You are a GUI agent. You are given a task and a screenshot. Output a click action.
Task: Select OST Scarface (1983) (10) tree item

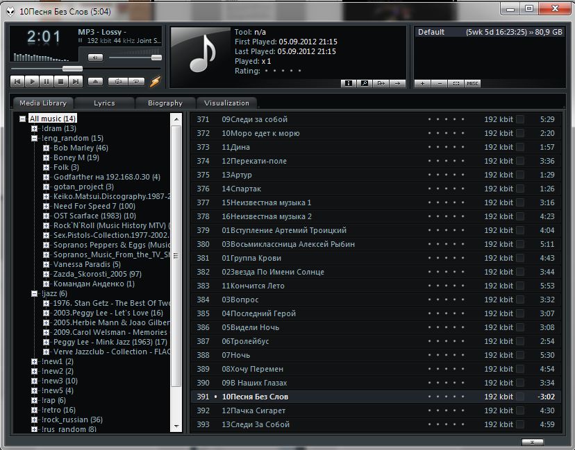[94, 216]
